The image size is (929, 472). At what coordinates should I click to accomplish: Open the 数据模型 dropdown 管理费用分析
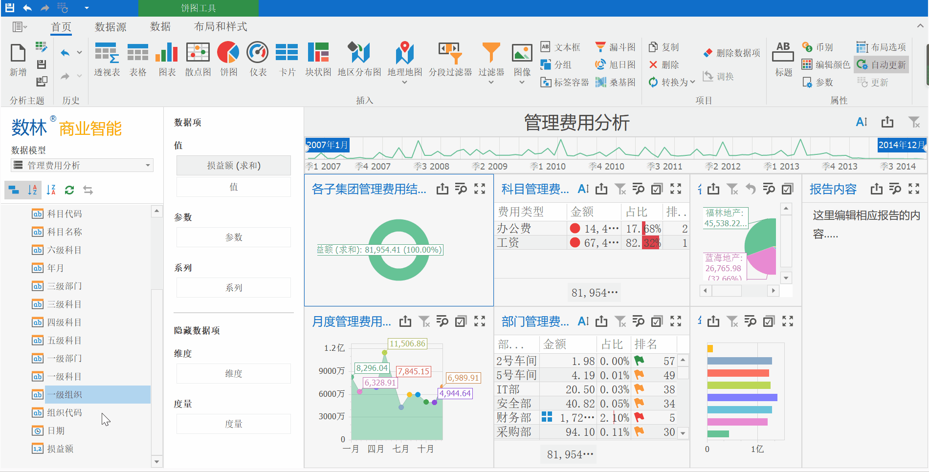(82, 165)
